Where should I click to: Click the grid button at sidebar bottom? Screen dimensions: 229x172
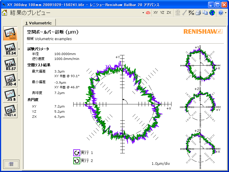point(11,164)
